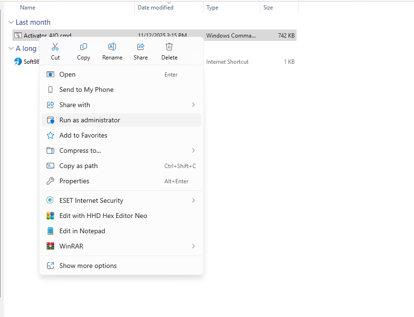This screenshot has width=414, height=317.
Task: Select Edit with HHD Hex Editor Neo
Action: (x=103, y=216)
